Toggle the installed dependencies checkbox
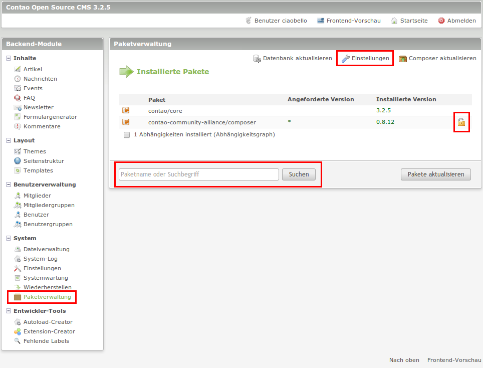The image size is (483, 368). [x=127, y=135]
